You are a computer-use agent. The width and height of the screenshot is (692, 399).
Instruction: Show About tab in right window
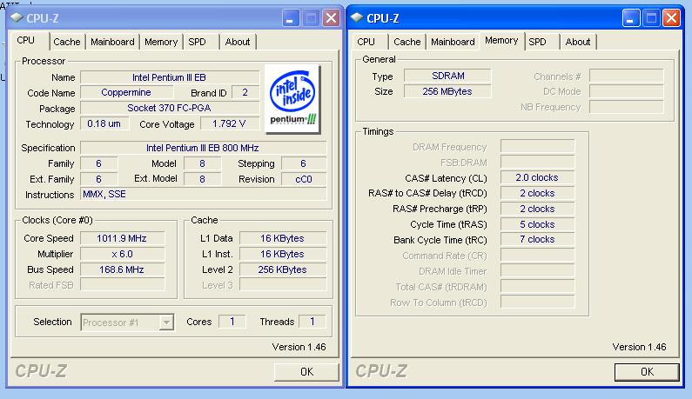click(578, 42)
